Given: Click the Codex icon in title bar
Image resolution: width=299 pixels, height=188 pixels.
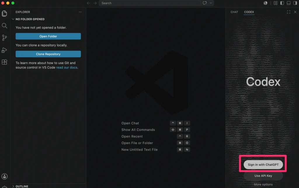Looking at the screenshot, I should click(x=265, y=3).
